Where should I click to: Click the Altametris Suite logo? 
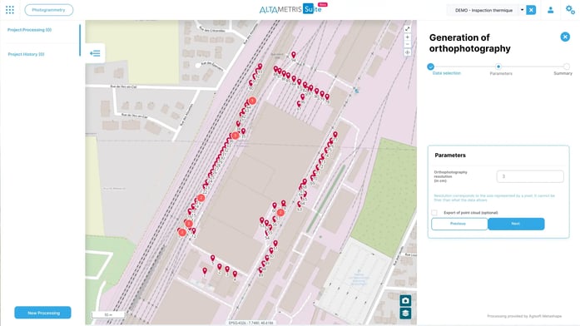290,9
